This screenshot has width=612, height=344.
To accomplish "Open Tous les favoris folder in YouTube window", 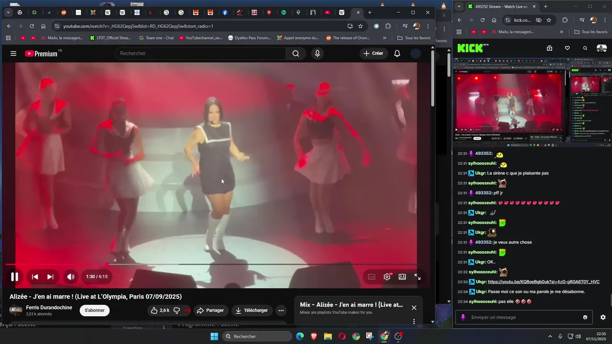I will (x=414, y=38).
